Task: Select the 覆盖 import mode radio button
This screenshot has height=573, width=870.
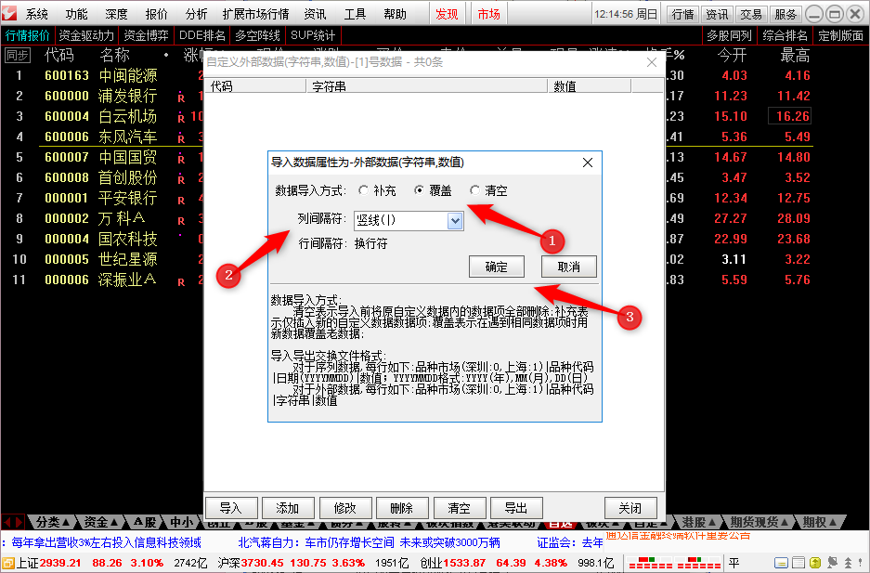Action: coord(419,190)
